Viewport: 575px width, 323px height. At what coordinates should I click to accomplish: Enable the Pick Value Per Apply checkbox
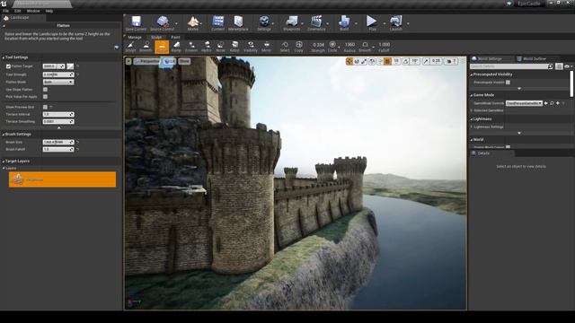coord(45,97)
